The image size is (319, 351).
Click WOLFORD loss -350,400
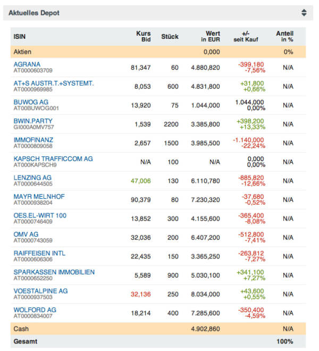[x=251, y=310]
